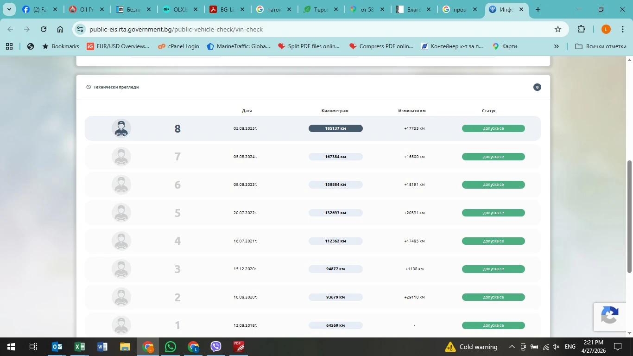
Task: Show hidden system tray icons
Action: (512, 347)
